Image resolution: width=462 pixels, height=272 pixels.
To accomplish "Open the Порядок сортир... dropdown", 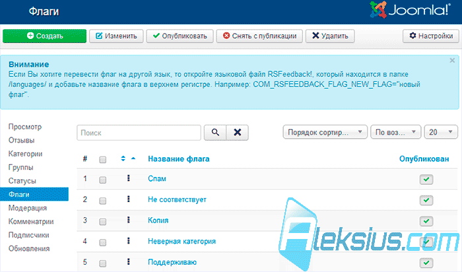I will click(x=325, y=132).
